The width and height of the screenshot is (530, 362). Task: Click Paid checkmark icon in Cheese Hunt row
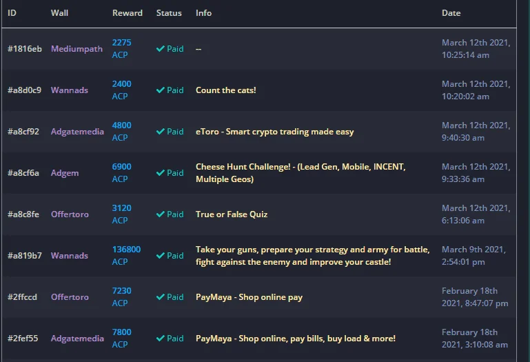click(160, 173)
